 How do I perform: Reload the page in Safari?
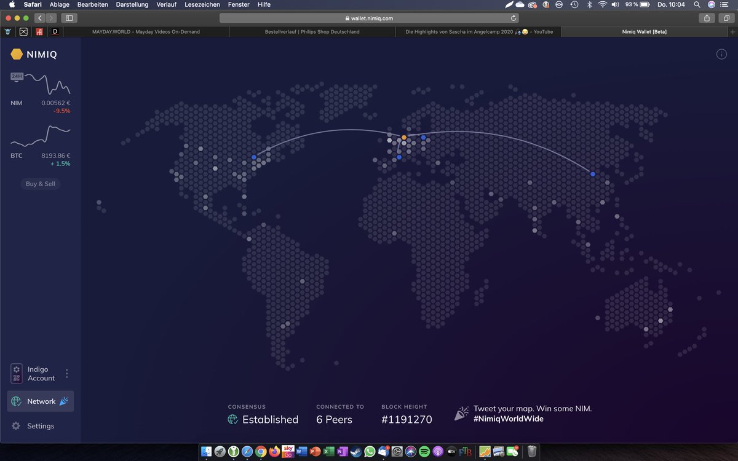coord(514,18)
